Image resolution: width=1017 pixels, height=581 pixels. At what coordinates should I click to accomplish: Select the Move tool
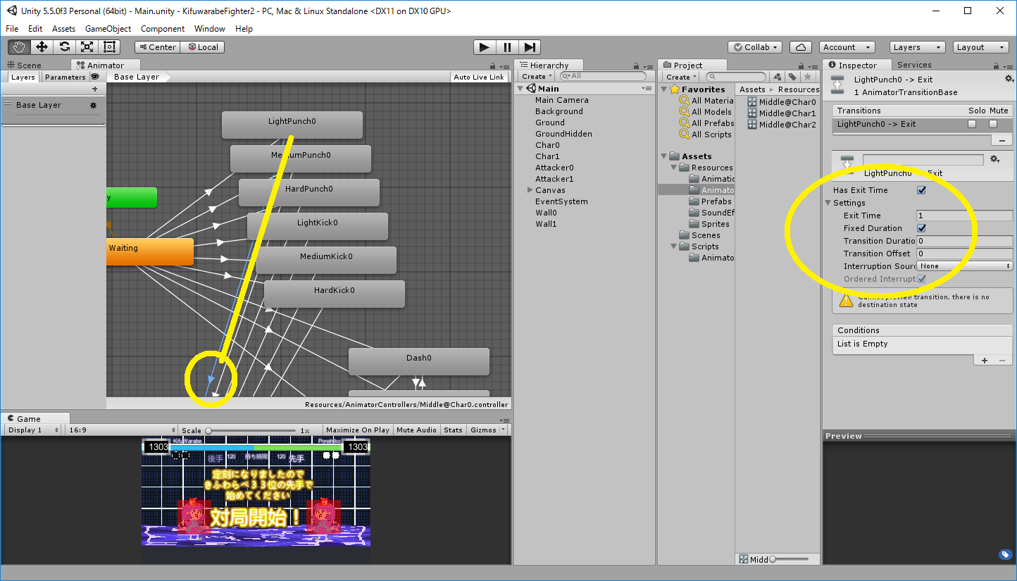point(42,47)
